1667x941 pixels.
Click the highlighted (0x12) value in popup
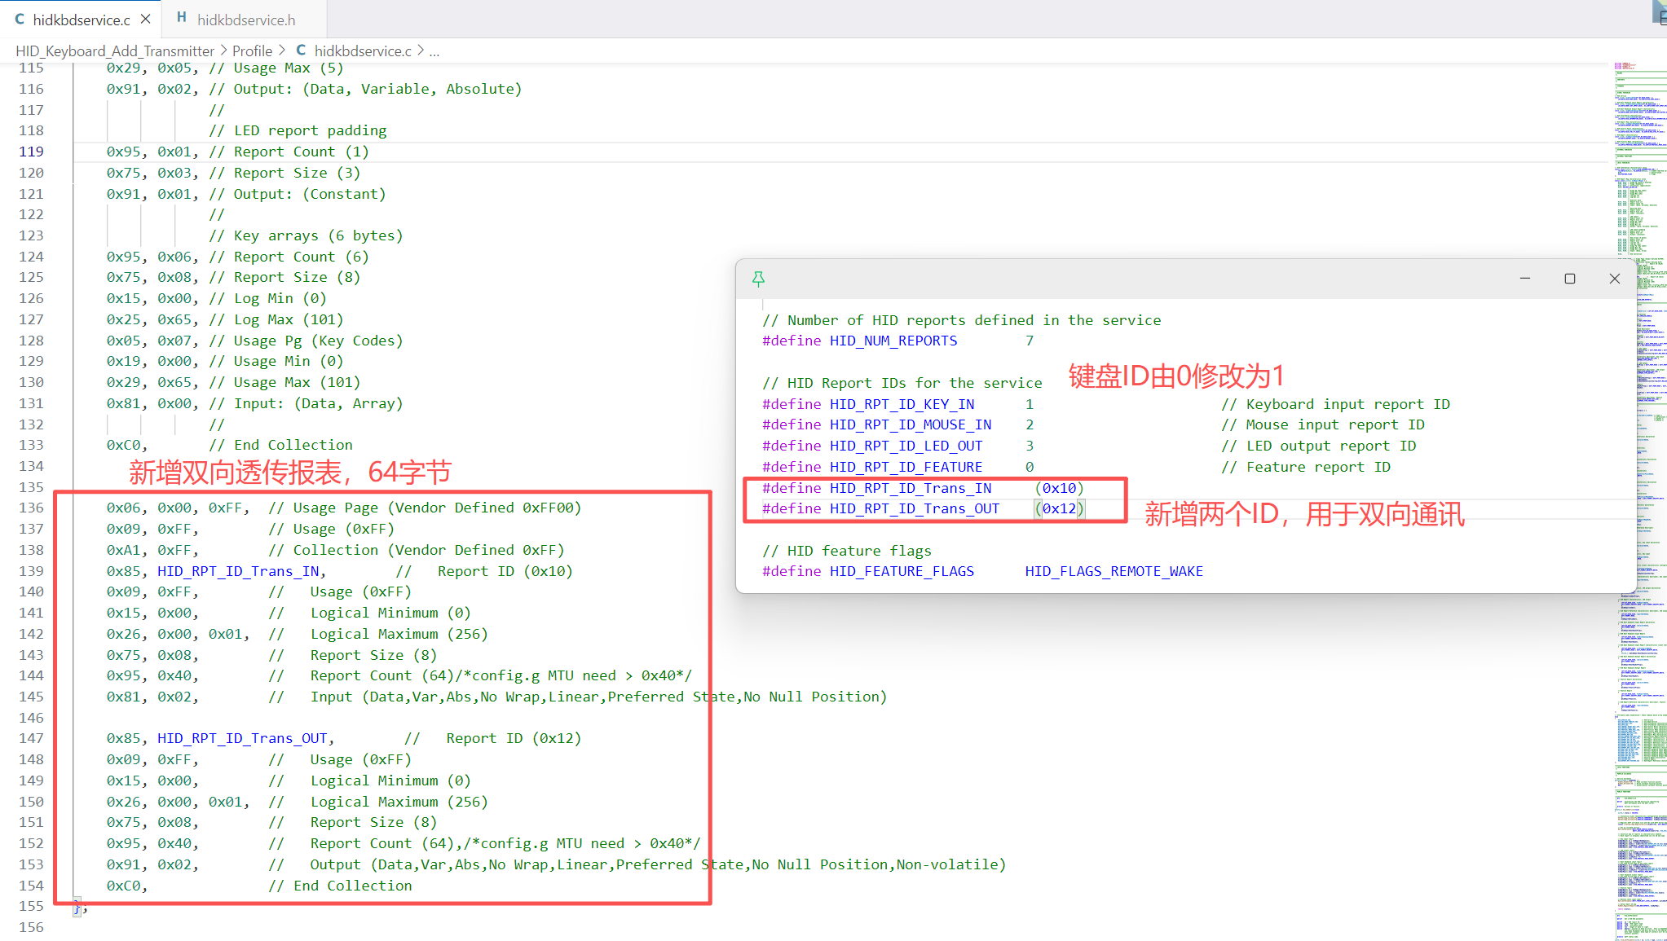tap(1059, 508)
